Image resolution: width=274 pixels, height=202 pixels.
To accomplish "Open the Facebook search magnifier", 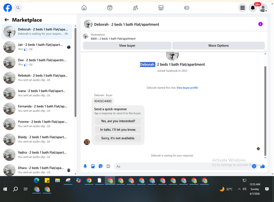I will [x=18, y=8].
